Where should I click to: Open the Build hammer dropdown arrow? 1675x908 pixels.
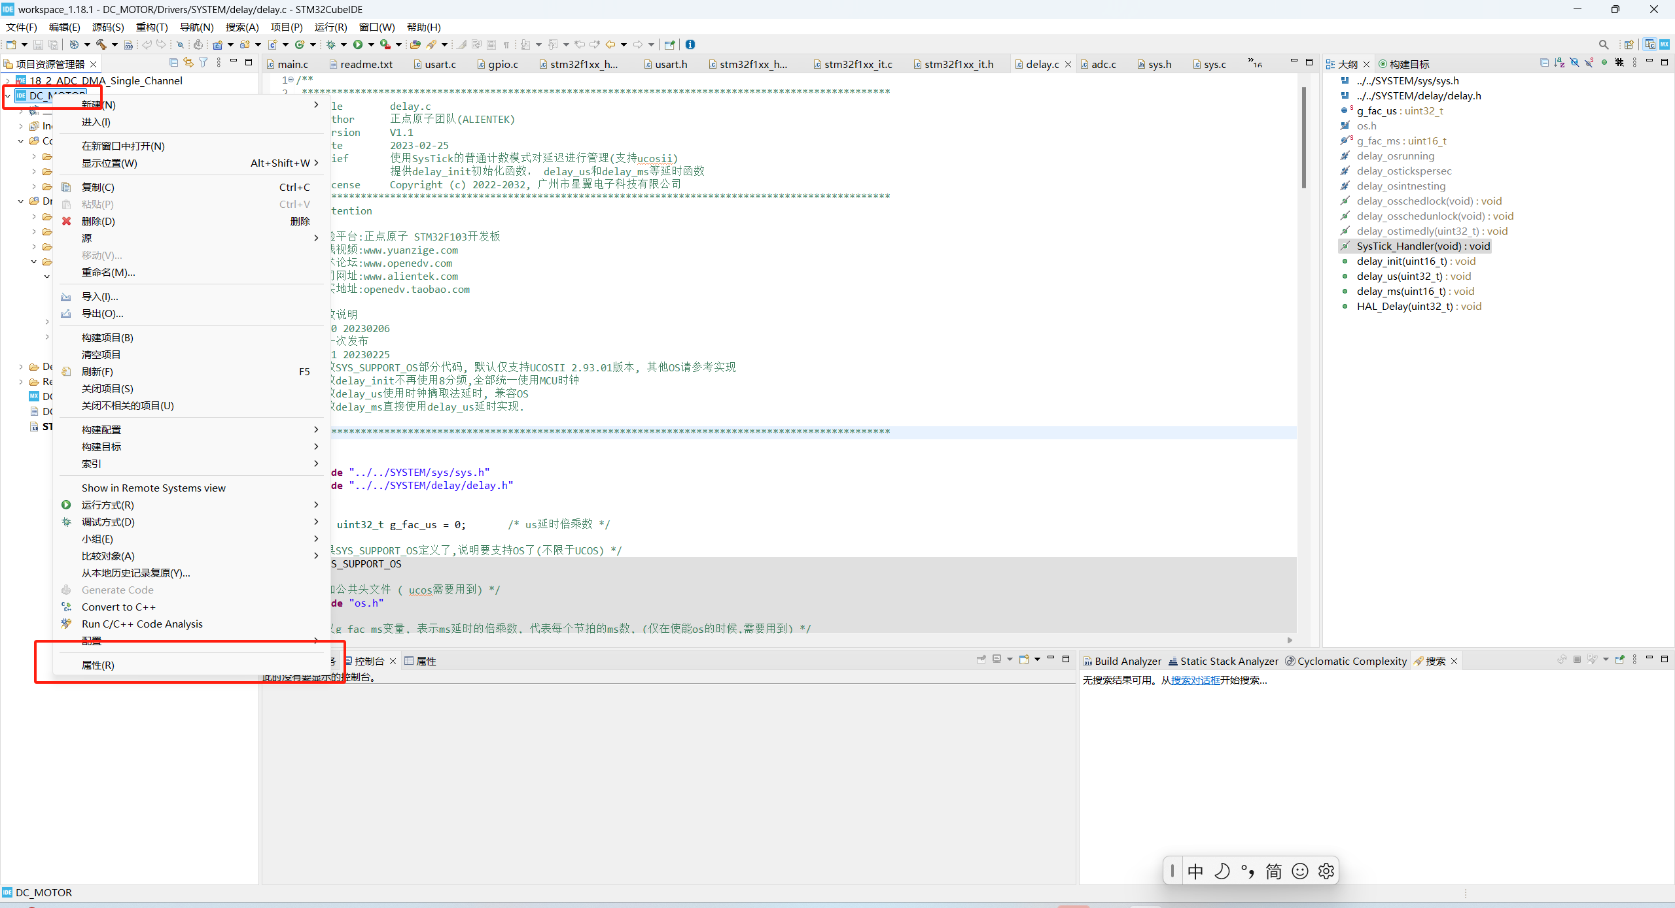pyautogui.click(x=115, y=44)
